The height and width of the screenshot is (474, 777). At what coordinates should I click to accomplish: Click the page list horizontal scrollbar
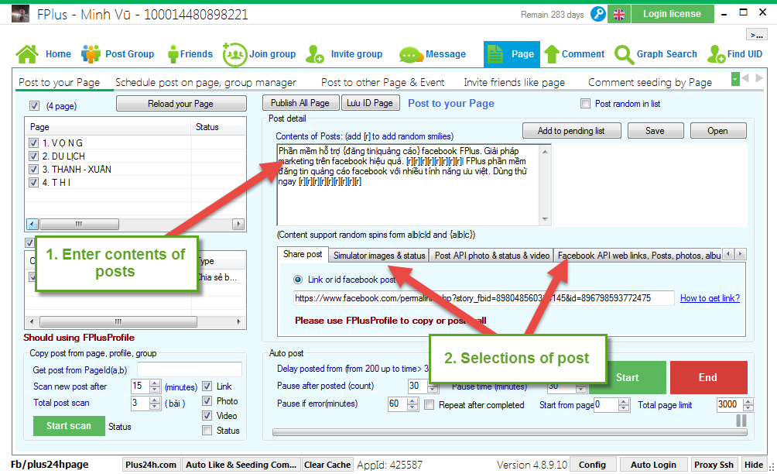[x=135, y=224]
